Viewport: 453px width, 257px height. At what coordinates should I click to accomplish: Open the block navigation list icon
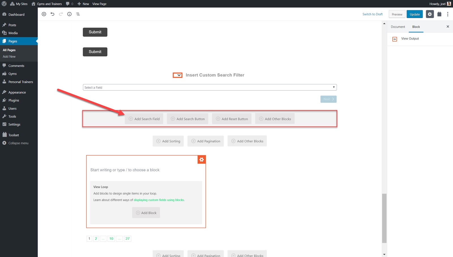pyautogui.click(x=78, y=14)
